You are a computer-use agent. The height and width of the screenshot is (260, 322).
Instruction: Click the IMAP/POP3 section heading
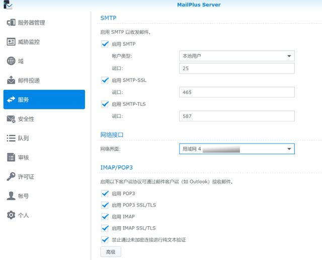pos(116,167)
